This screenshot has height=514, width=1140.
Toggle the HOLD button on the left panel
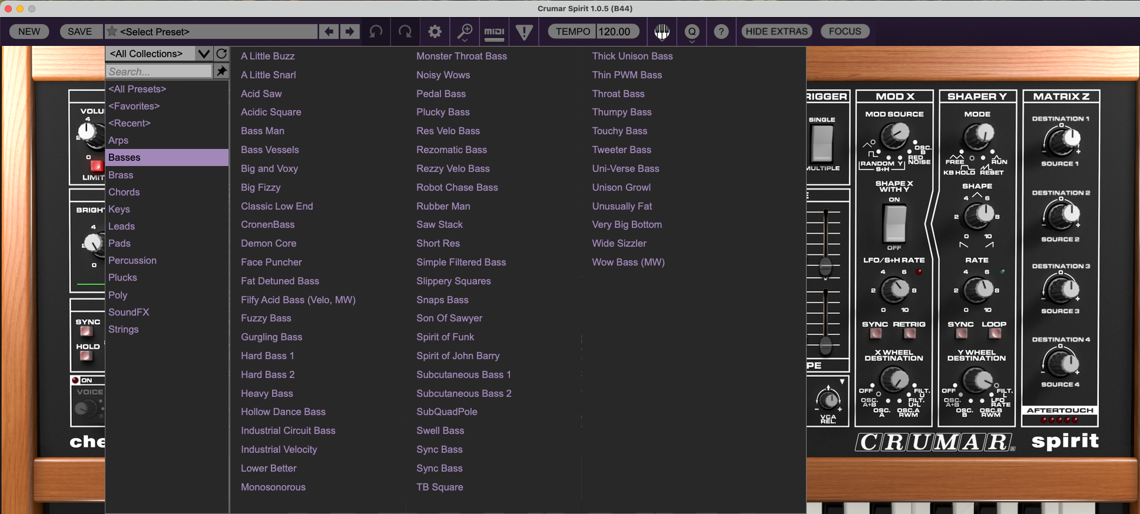(87, 356)
